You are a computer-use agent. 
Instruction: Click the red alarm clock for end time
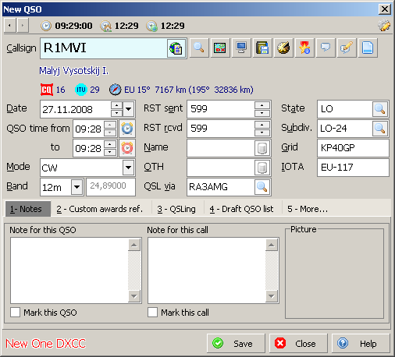pos(127,148)
